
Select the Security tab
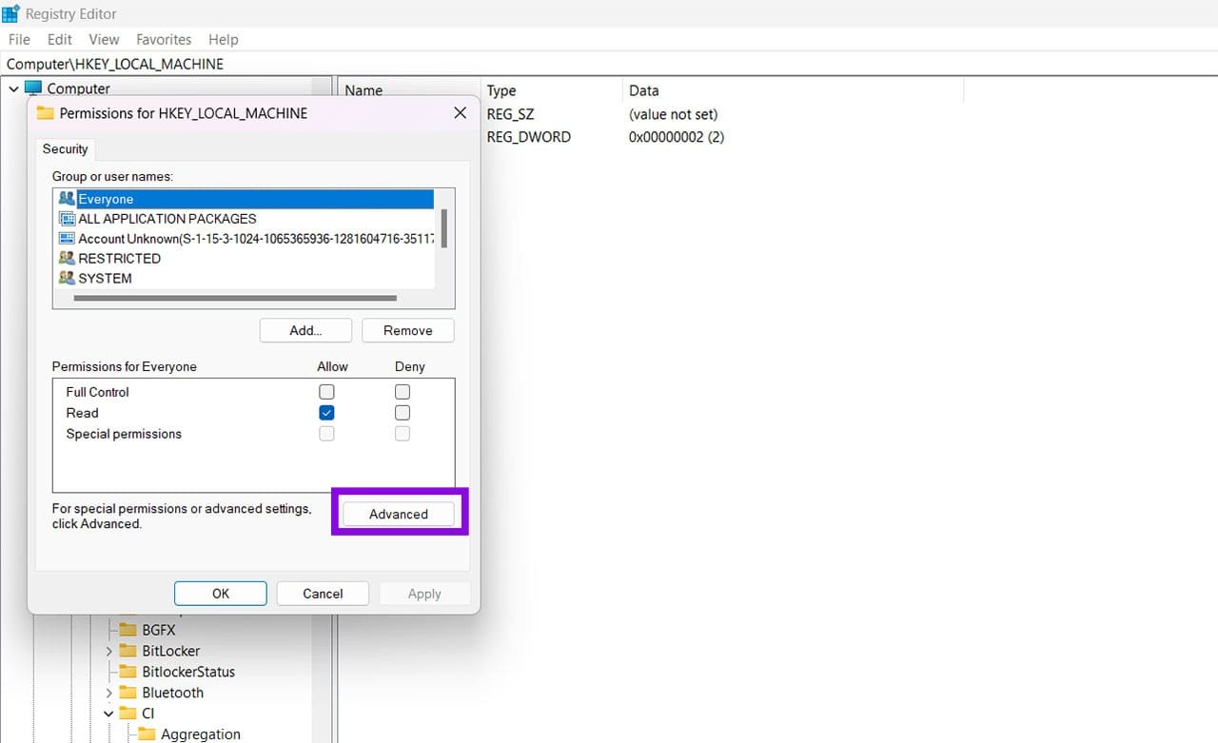65,148
